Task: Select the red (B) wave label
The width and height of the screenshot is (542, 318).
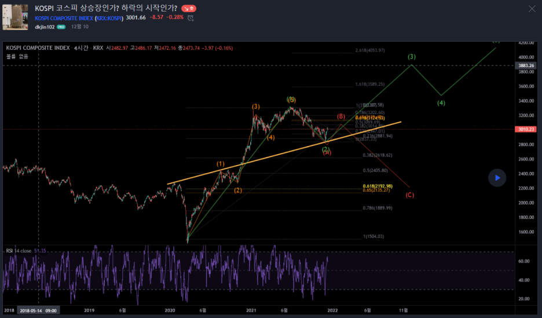Action: click(x=341, y=116)
